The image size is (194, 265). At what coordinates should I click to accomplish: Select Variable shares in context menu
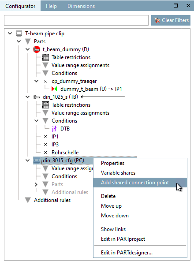click(x=118, y=173)
